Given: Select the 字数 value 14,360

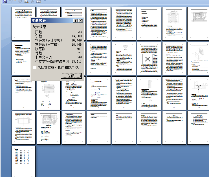Looking at the screenshot, I should click(x=76, y=36).
